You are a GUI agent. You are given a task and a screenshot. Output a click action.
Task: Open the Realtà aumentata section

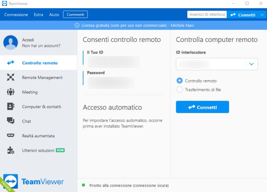point(39,136)
